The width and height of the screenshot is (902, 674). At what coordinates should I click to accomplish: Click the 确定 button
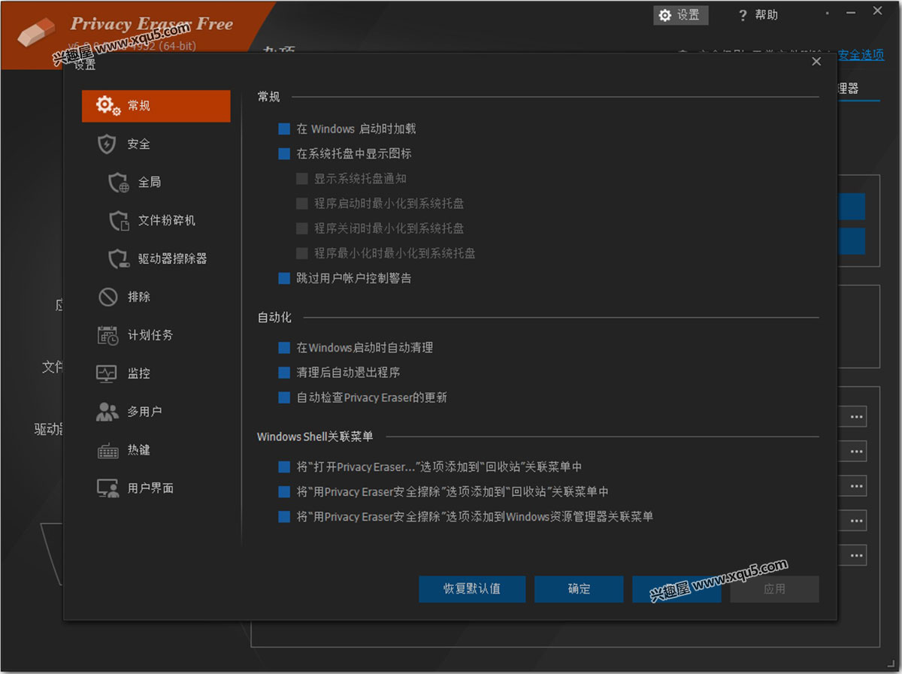579,589
